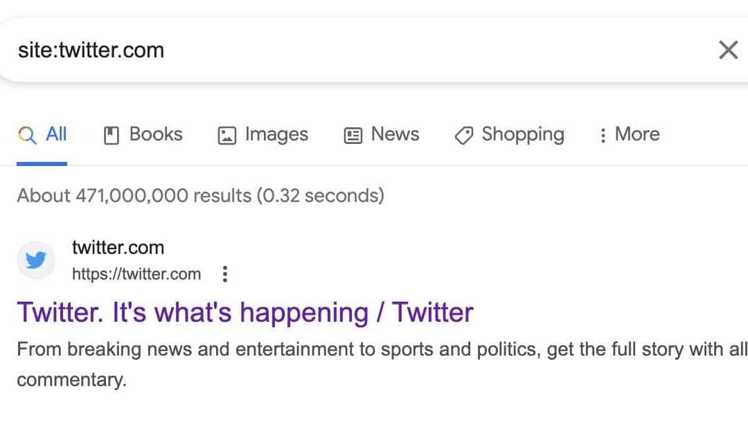
Task: Click the https://twitter.com URL text
Action: [x=136, y=274]
